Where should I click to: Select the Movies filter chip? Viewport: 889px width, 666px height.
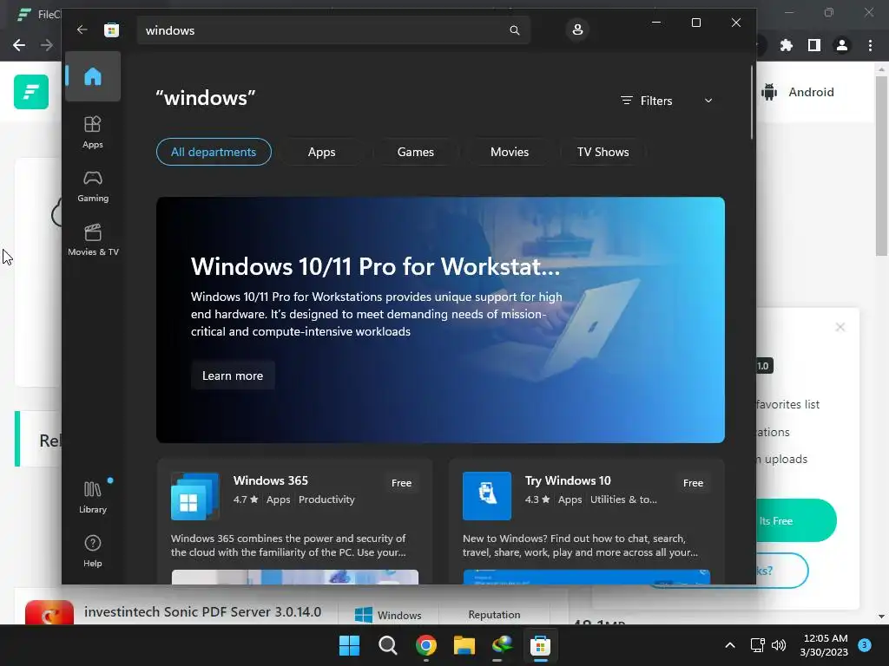[509, 152]
